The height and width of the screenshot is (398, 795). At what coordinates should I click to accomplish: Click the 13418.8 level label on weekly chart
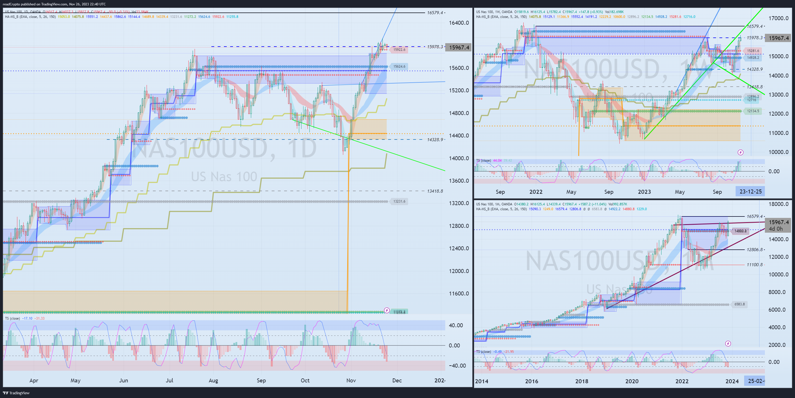tap(755, 87)
